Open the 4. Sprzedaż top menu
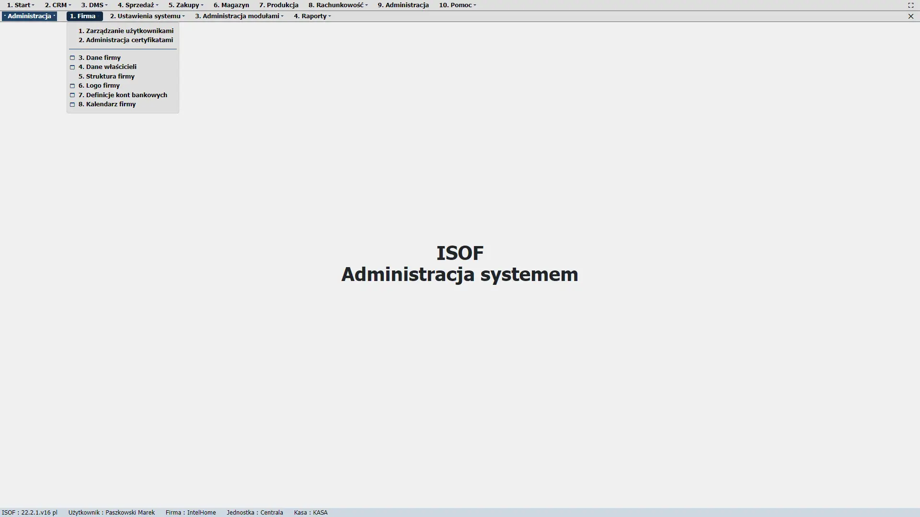Viewport: 920px width, 517px height. coord(138,5)
